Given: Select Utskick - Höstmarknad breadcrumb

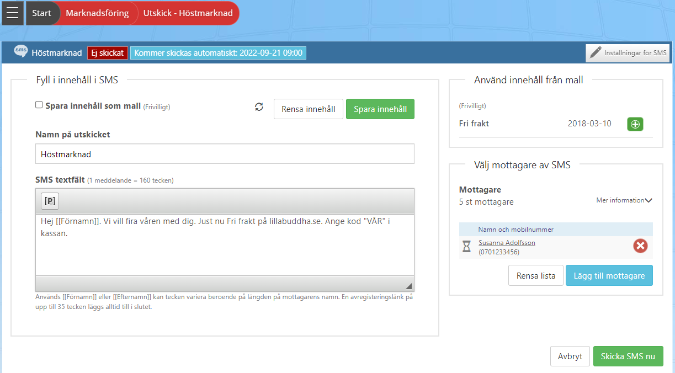Looking at the screenshot, I should [x=188, y=13].
